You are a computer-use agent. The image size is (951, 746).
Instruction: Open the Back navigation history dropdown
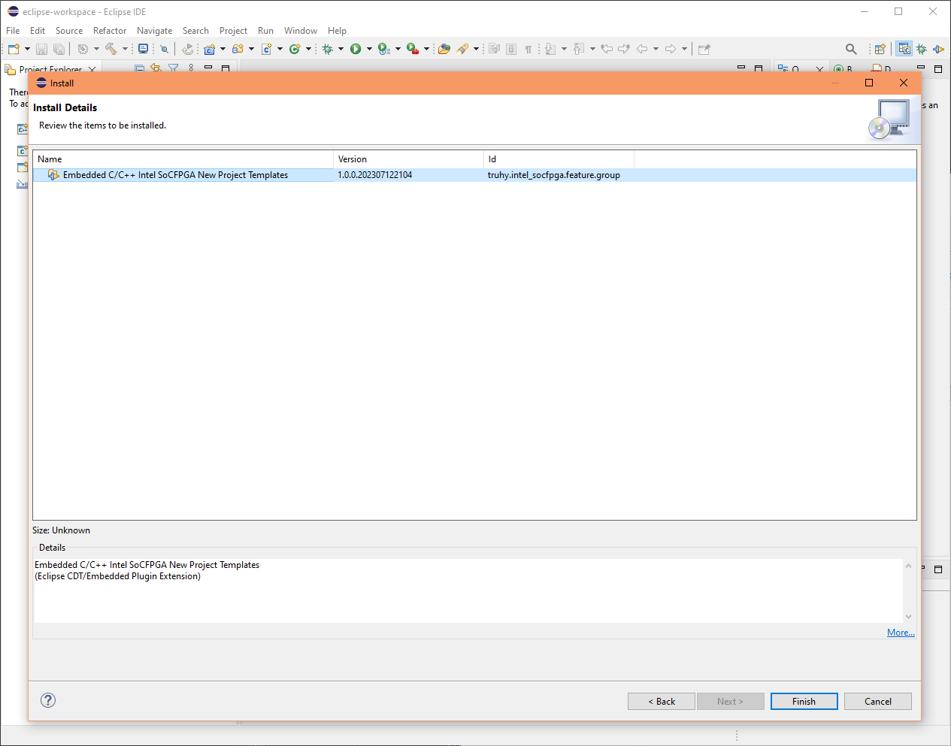pyautogui.click(x=656, y=49)
